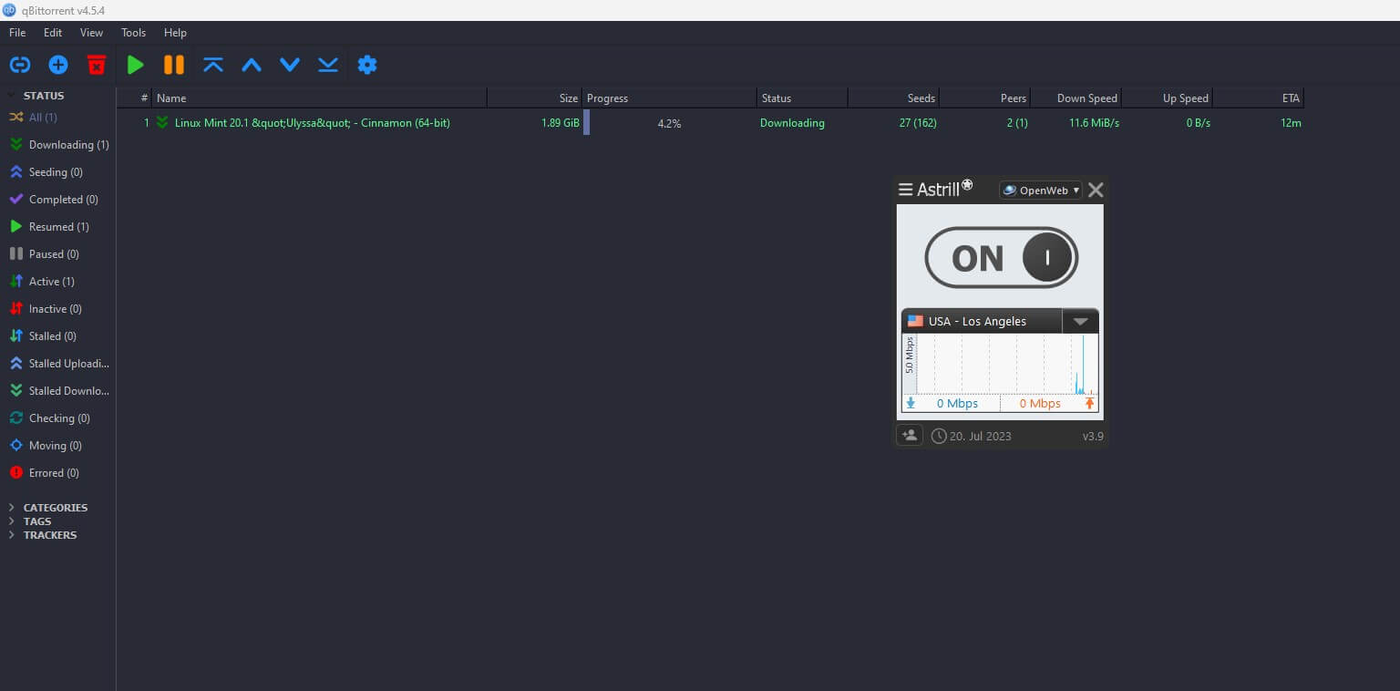
Task: Toggle the Astrill VPN ON switch
Action: click(x=1001, y=258)
